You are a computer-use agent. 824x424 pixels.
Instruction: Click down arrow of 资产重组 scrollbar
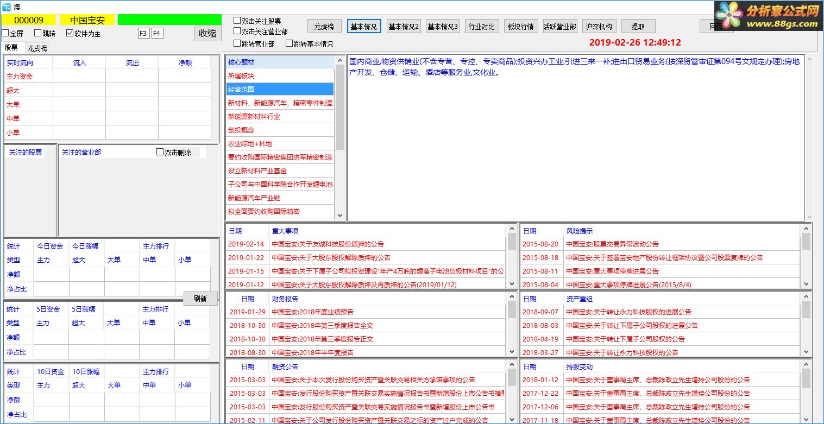click(x=806, y=352)
